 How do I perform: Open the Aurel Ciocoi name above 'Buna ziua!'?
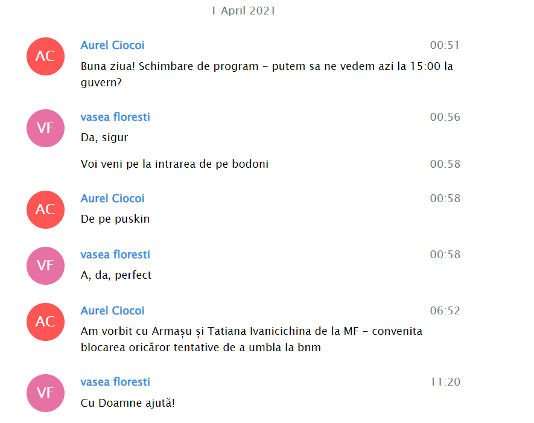[112, 45]
